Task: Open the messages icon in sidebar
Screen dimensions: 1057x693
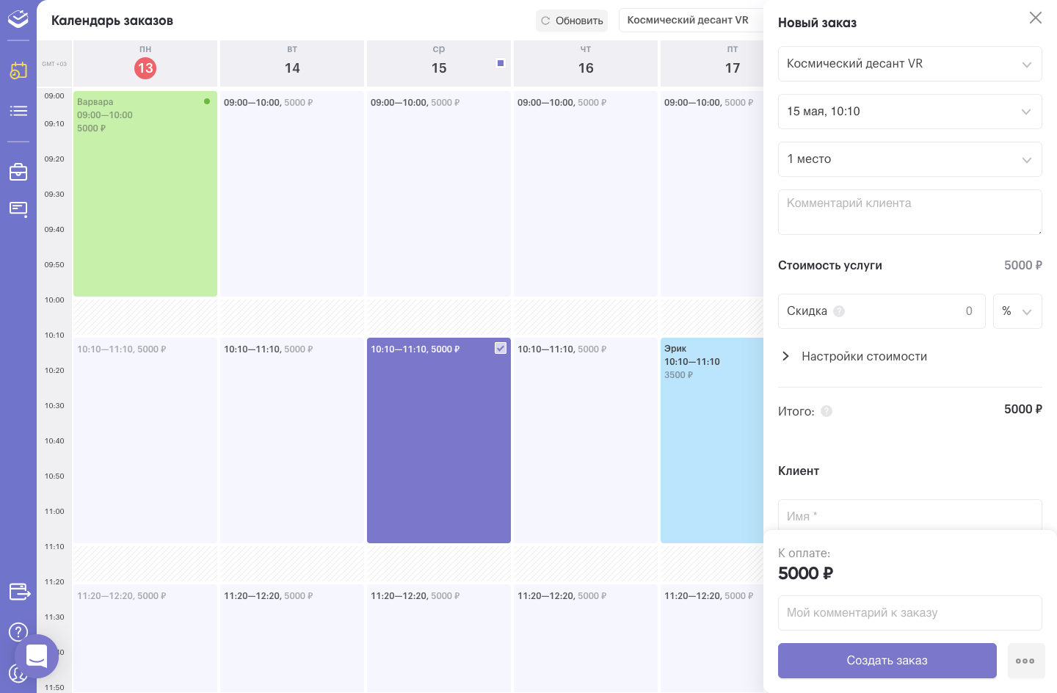Action: pos(18,210)
